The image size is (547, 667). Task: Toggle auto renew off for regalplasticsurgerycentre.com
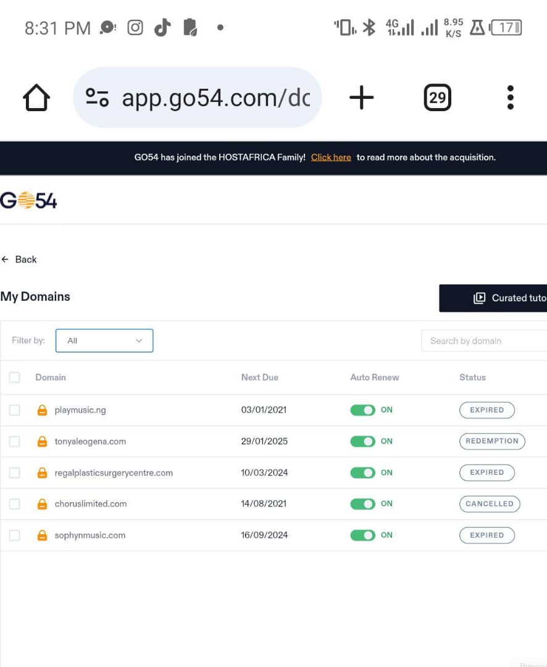point(363,472)
